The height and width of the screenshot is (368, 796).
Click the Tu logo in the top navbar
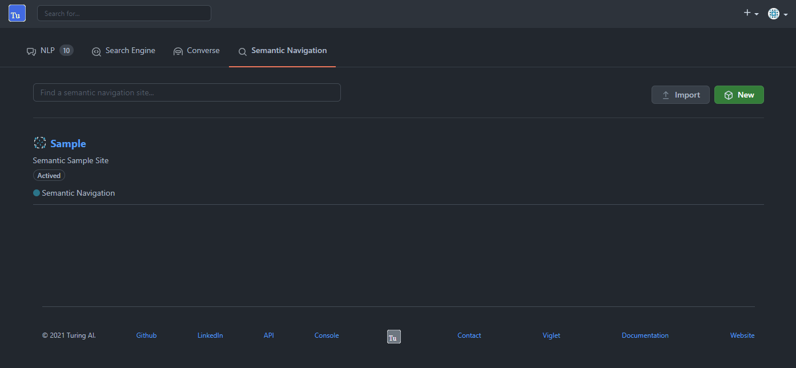coord(17,13)
